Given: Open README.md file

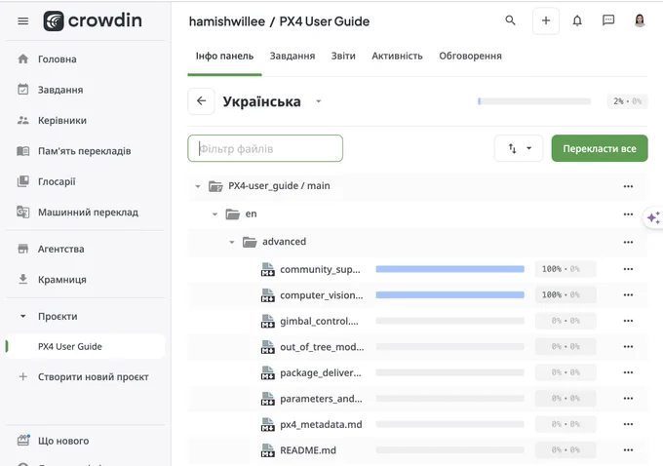Looking at the screenshot, I should pos(308,450).
